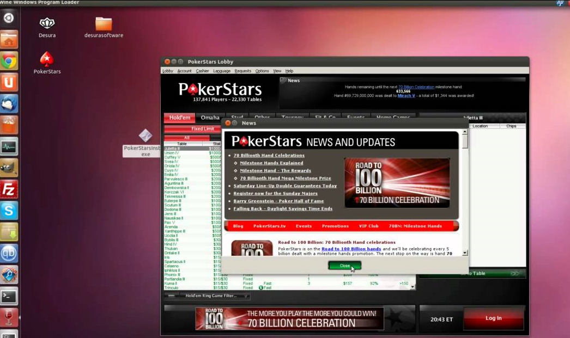The height and width of the screenshot is (338, 570).
Task: Click the green Fast-table icon in Trinculo row
Action: pyautogui.click(x=260, y=287)
